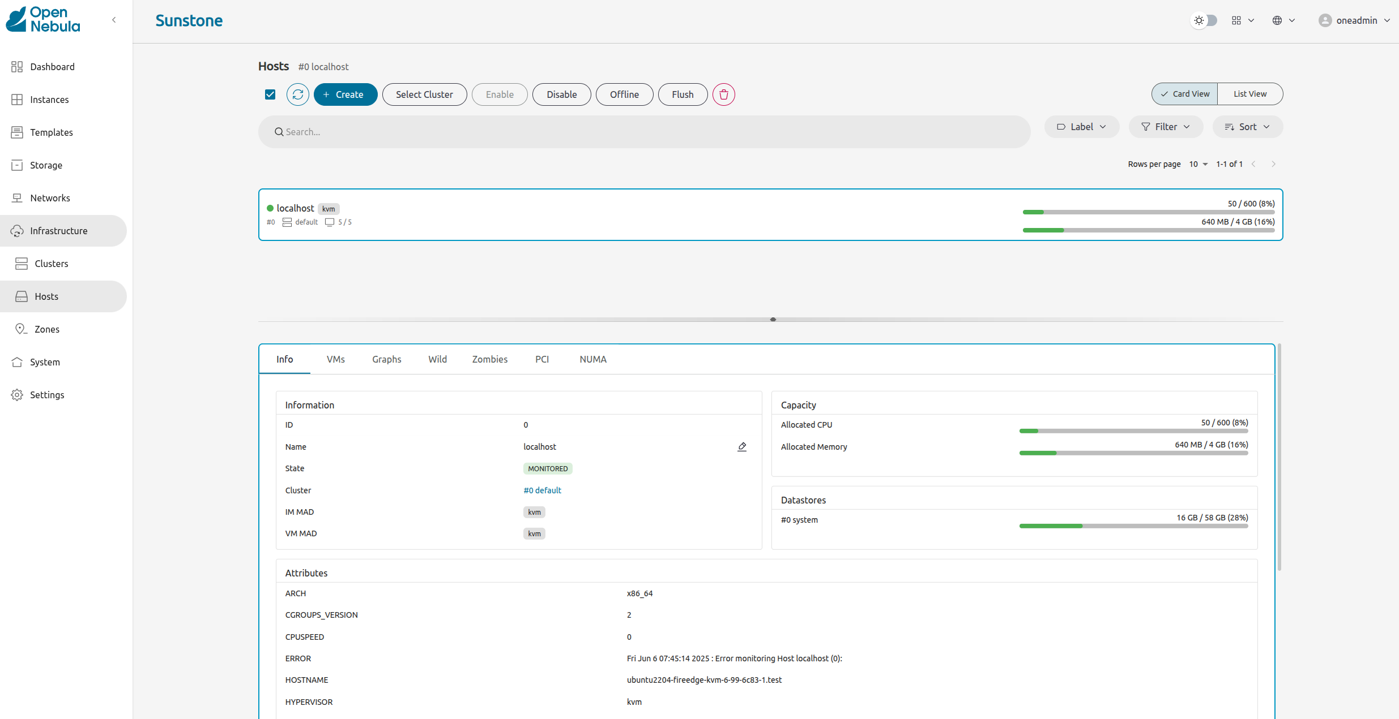This screenshot has width=1399, height=719.
Task: Click the red delete host trash icon
Action: 723,94
